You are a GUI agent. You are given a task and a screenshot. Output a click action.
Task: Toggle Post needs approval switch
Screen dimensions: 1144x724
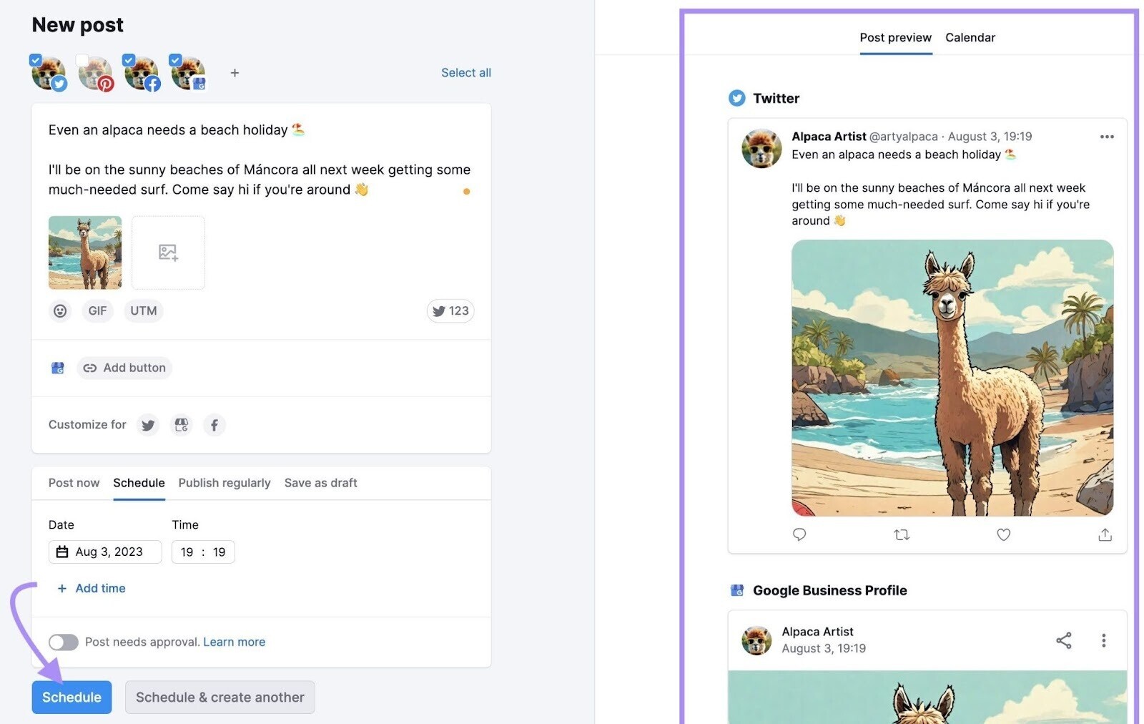(x=64, y=642)
